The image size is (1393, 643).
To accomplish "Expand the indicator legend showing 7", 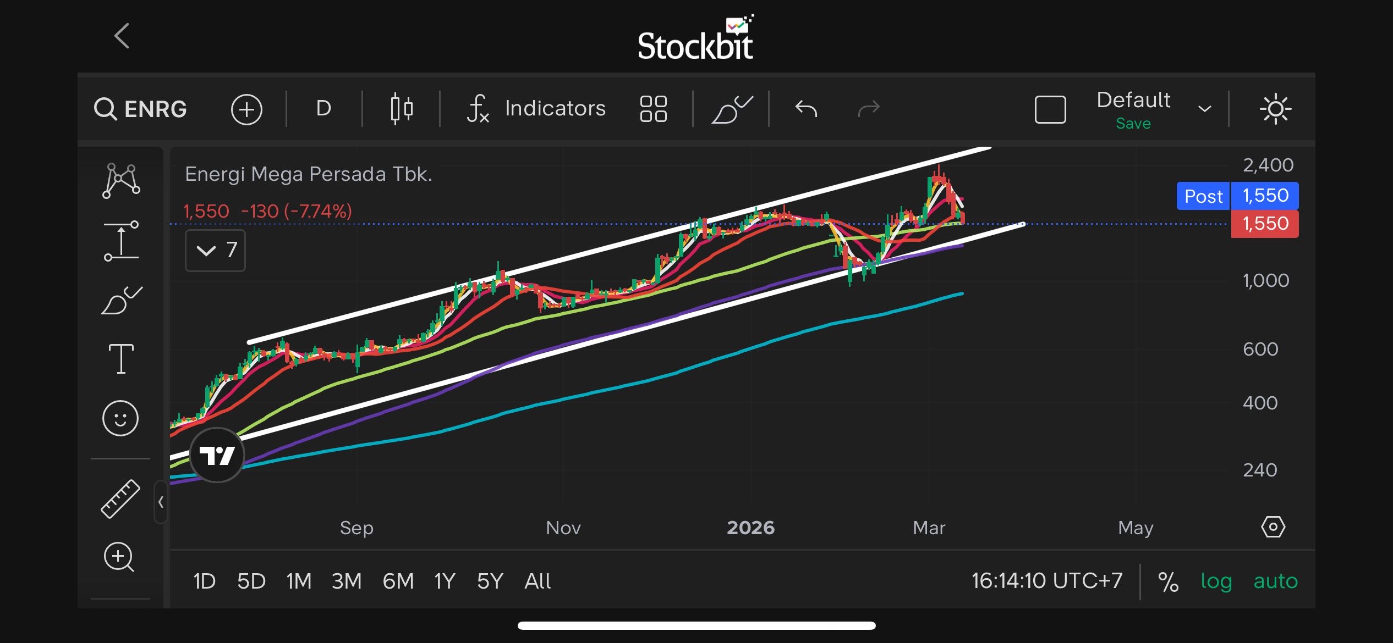I will 215,251.
